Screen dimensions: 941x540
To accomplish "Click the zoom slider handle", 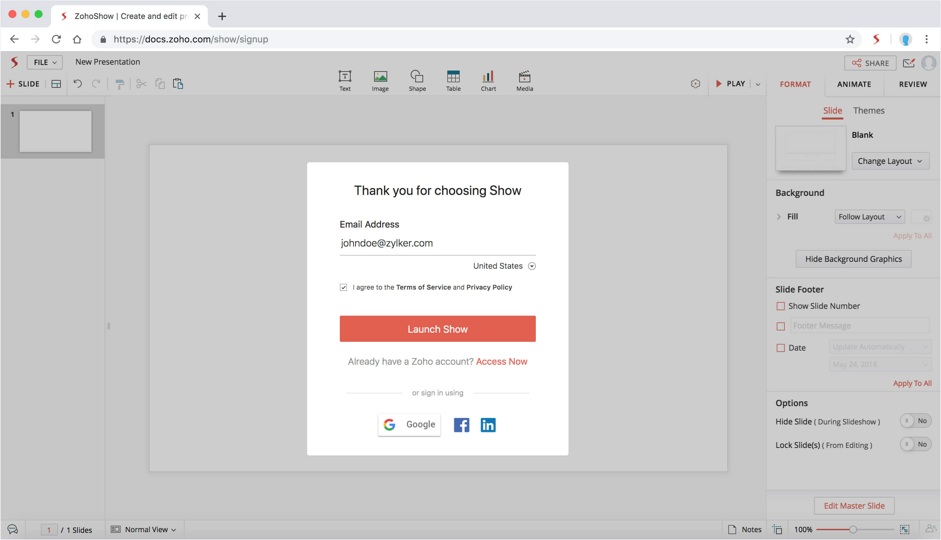I will tap(853, 530).
